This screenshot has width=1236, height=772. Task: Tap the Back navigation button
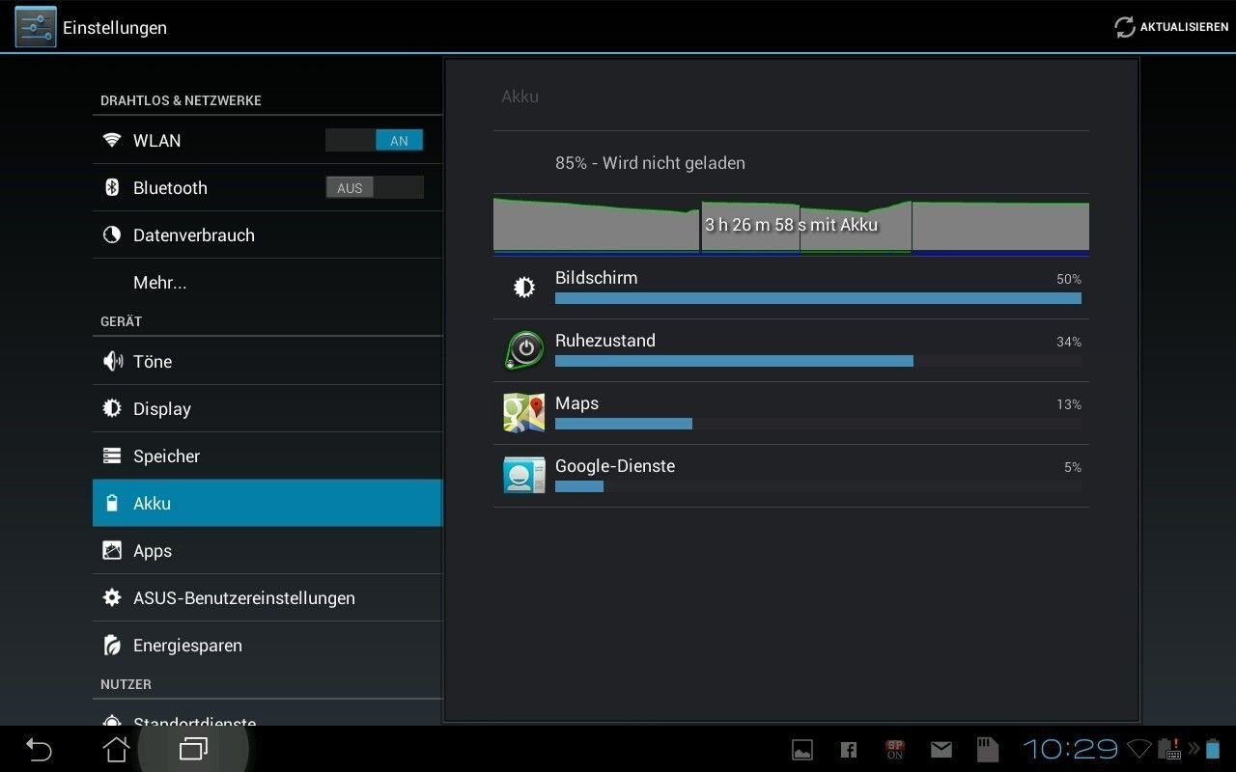[38, 749]
